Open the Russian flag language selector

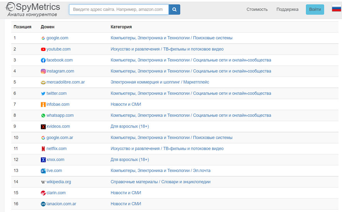pyautogui.click(x=337, y=8)
